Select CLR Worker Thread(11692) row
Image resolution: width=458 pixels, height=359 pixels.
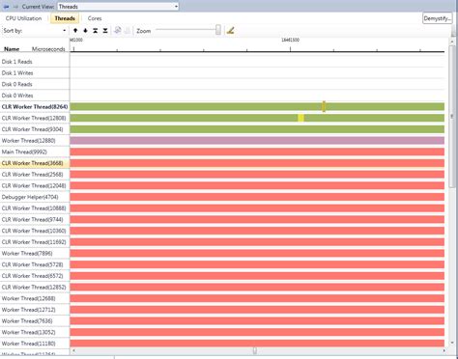point(35,242)
